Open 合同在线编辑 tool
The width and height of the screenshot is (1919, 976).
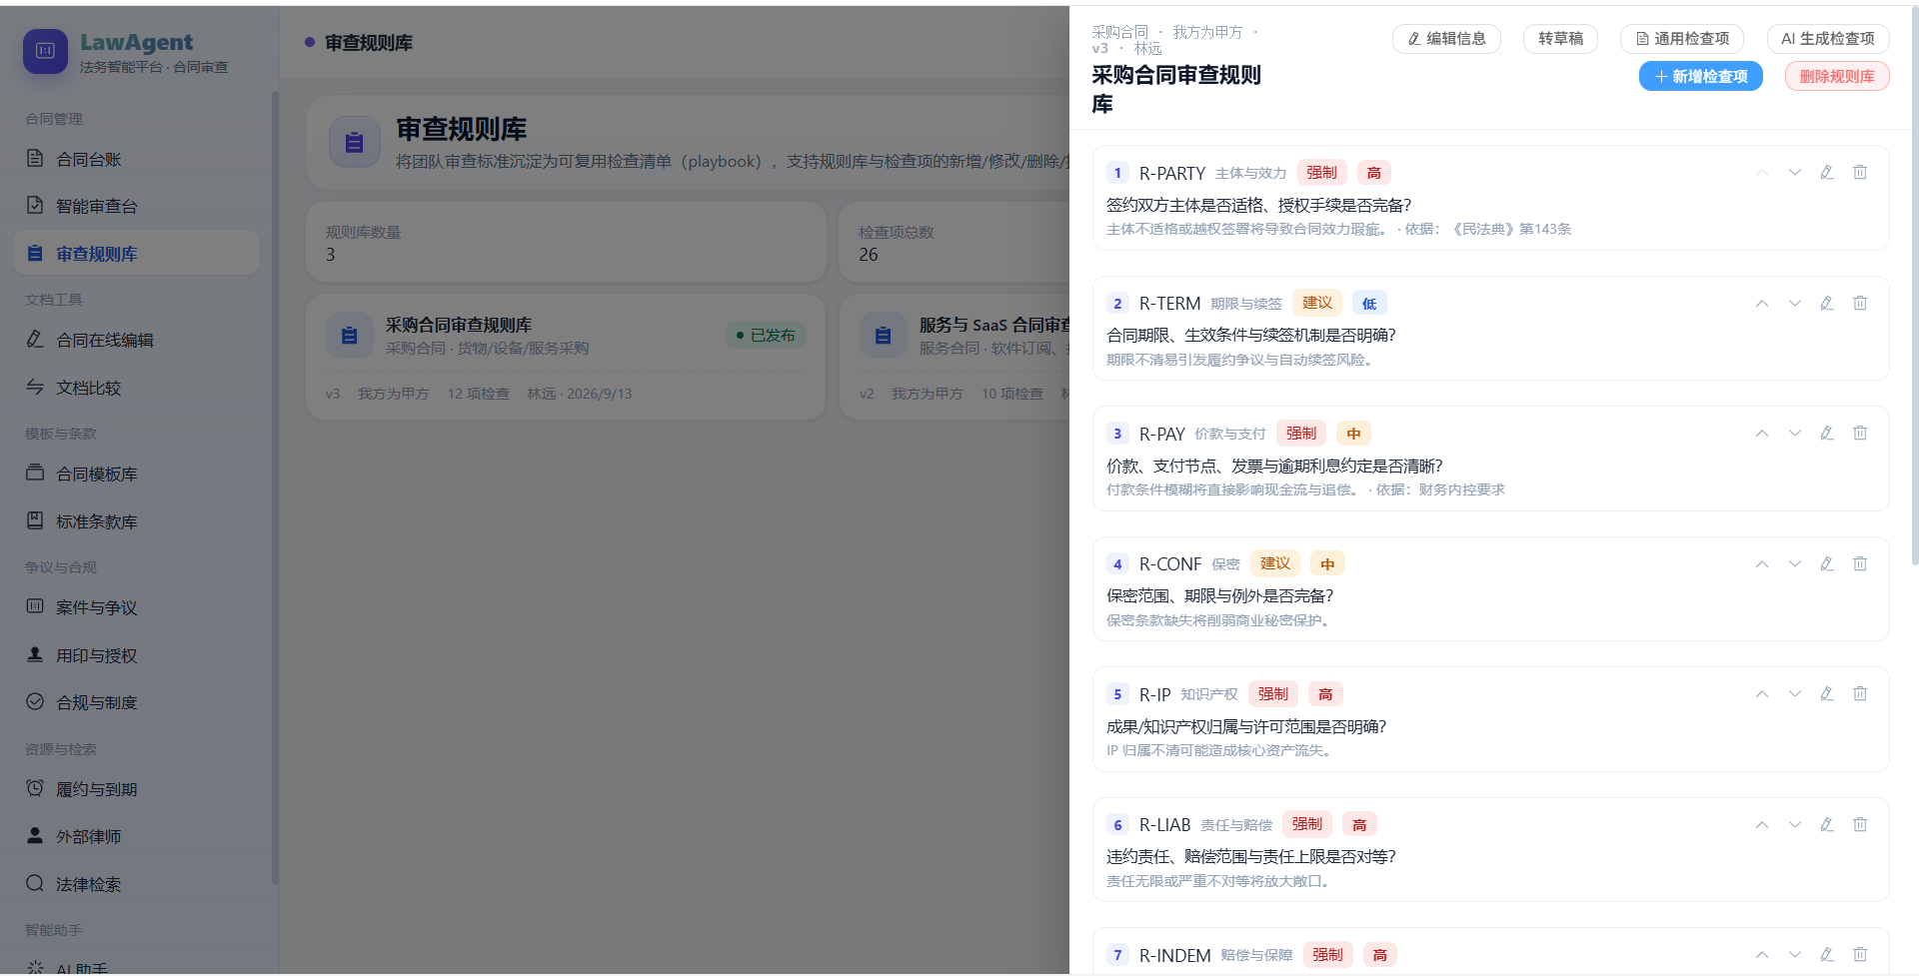pos(137,340)
